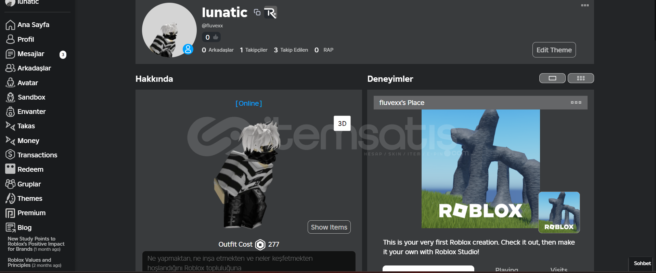Click the profile avatar headshot picture

169,30
